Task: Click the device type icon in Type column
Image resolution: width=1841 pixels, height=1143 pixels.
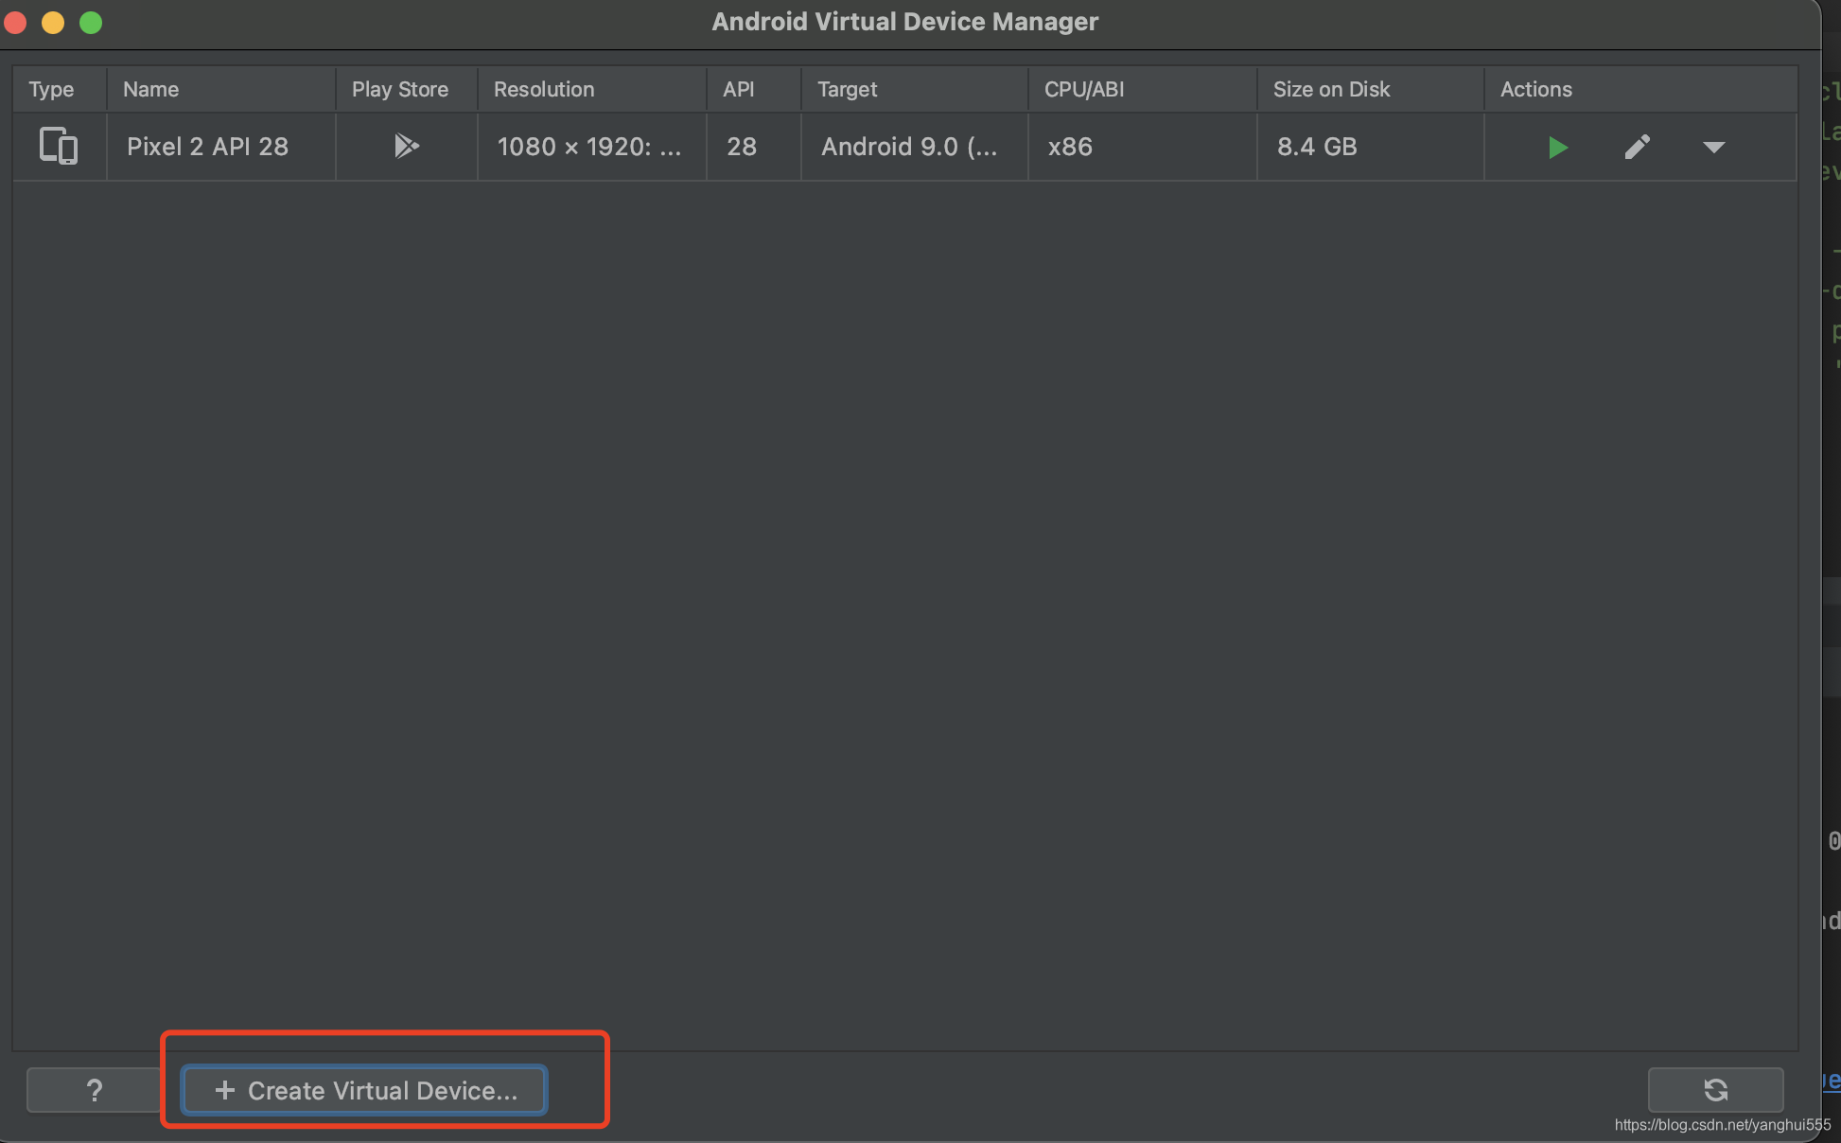Action: [59, 147]
